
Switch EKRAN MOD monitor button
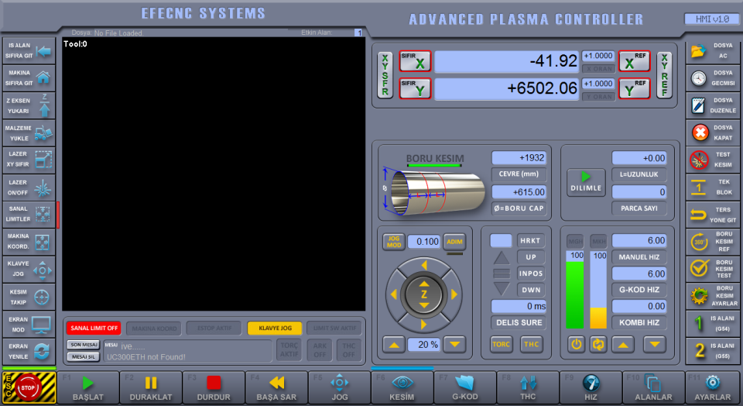click(x=29, y=325)
